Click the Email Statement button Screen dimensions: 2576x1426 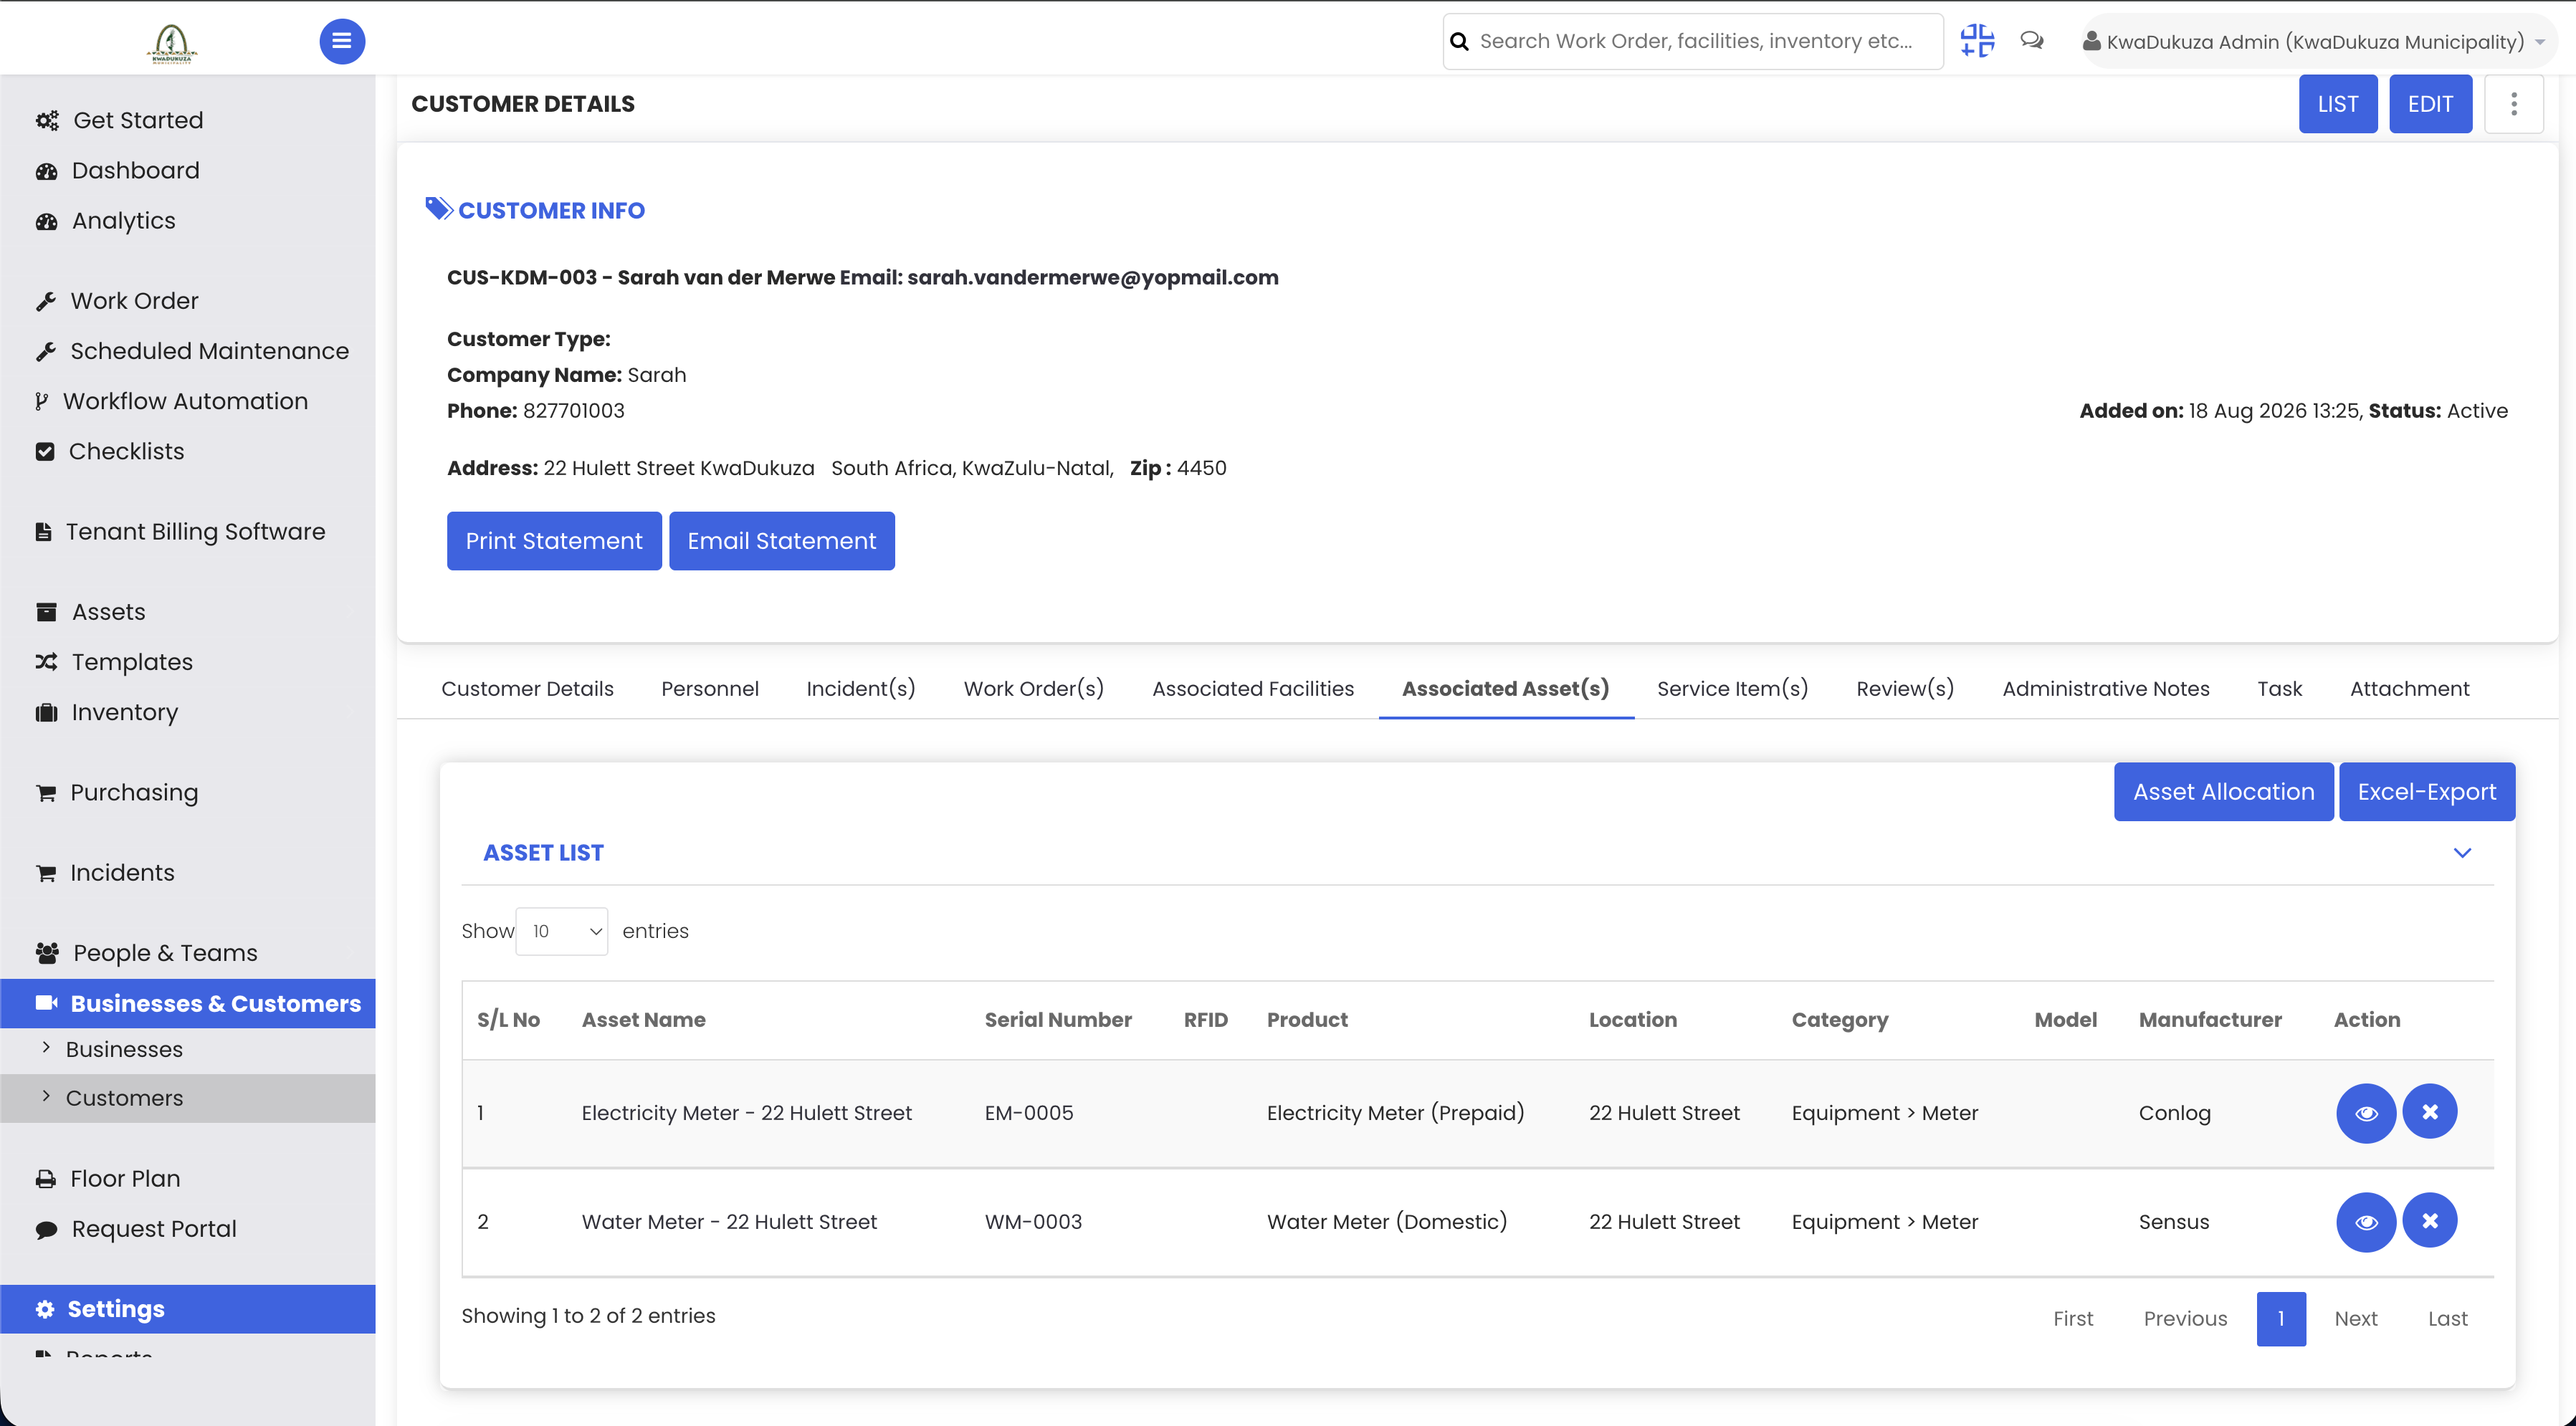click(782, 541)
